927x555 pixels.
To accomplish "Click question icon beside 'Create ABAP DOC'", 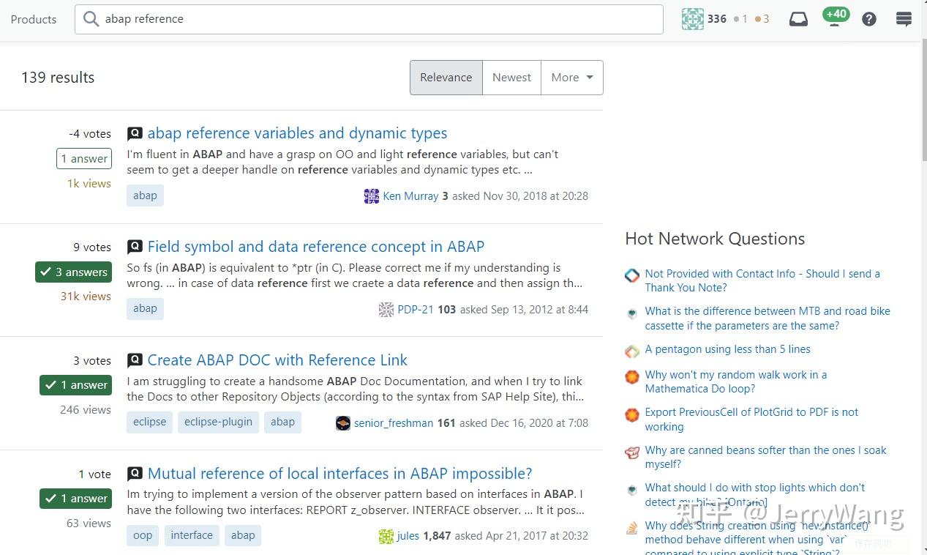I will pos(135,361).
